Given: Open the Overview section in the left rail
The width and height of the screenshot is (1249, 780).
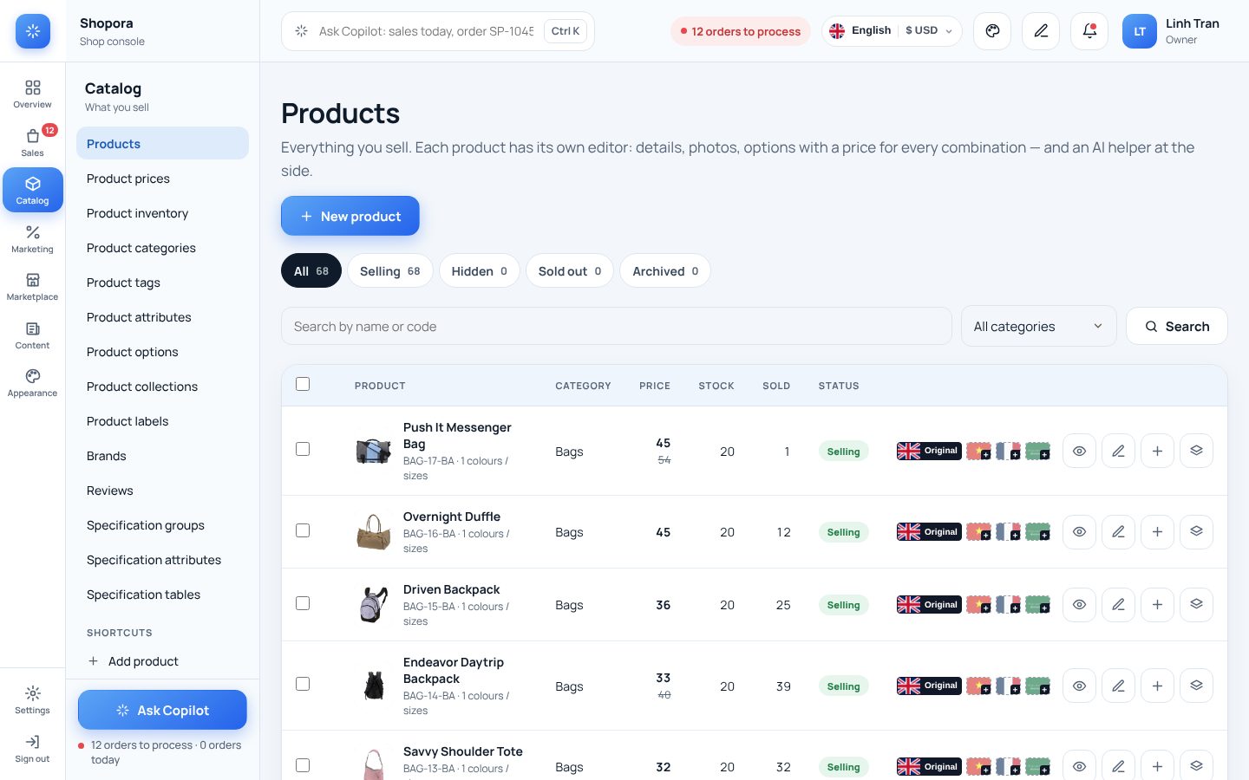Looking at the screenshot, I should tap(32, 94).
